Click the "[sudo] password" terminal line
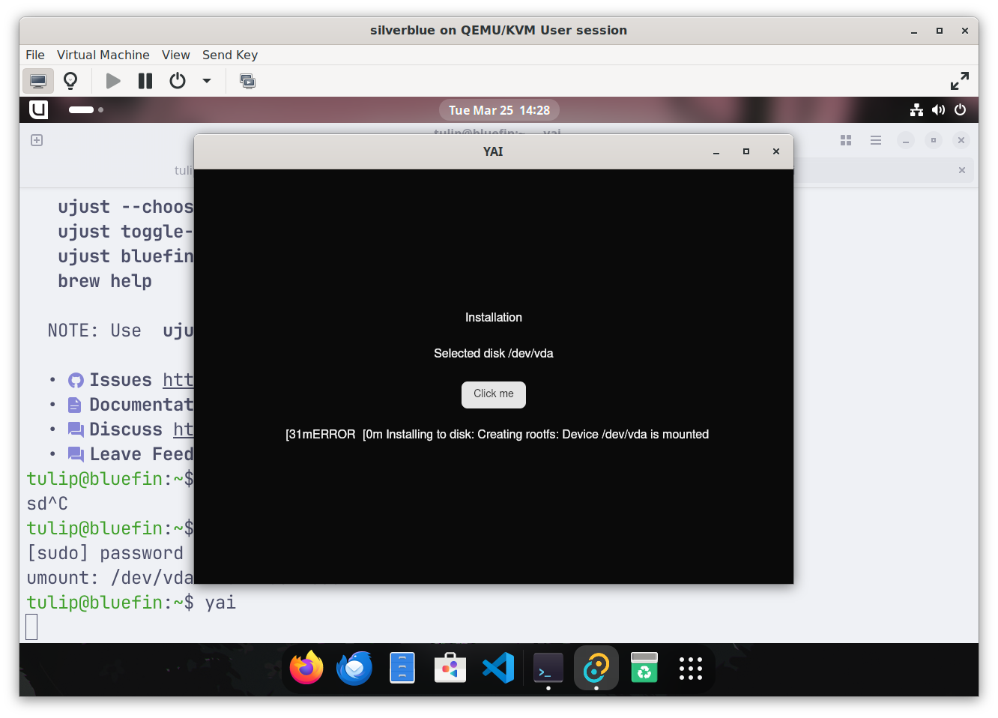998x718 pixels. click(105, 553)
